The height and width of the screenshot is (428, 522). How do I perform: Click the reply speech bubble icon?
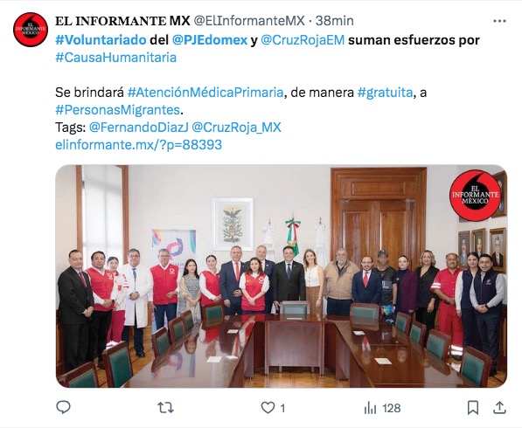click(63, 407)
